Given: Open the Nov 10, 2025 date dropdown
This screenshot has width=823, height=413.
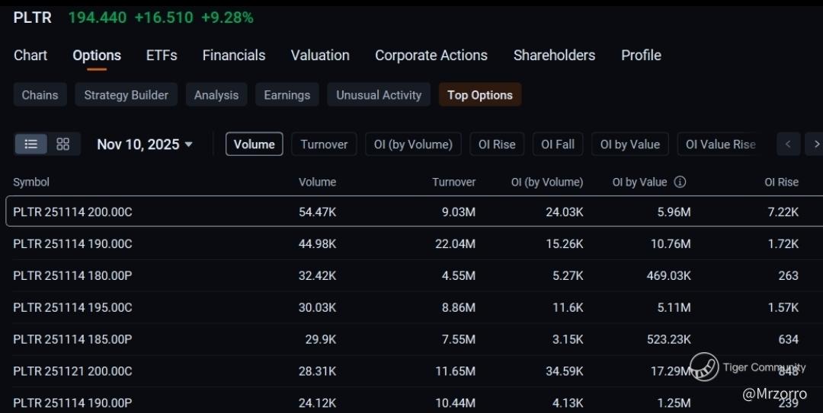Looking at the screenshot, I should [145, 145].
